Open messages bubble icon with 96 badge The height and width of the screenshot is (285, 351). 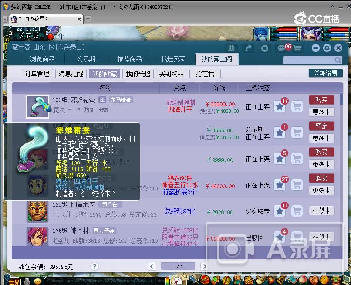283,48
